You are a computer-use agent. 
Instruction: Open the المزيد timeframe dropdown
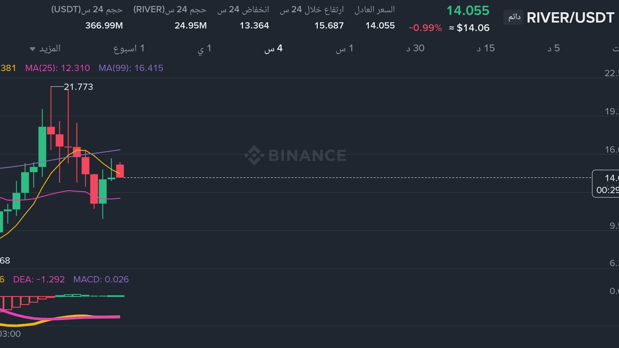tap(50, 48)
